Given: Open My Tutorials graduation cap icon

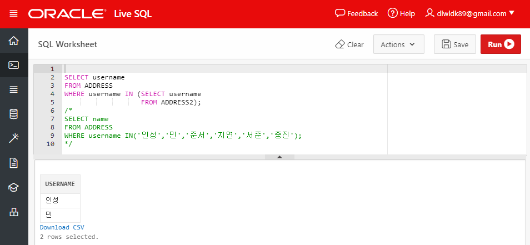Looking at the screenshot, I should tap(14, 188).
